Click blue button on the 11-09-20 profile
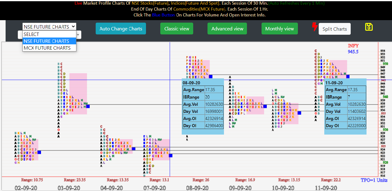The width and height of the screenshot is (392, 191). (348, 76)
